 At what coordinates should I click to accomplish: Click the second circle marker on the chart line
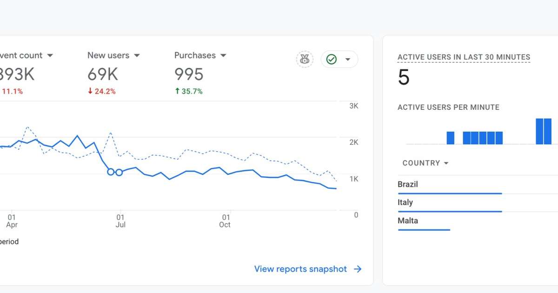click(x=119, y=173)
